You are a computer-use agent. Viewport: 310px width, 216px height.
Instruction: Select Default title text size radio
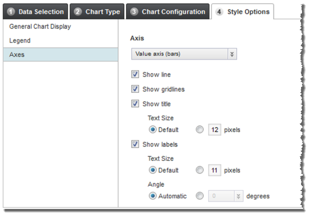pyautogui.click(x=152, y=130)
